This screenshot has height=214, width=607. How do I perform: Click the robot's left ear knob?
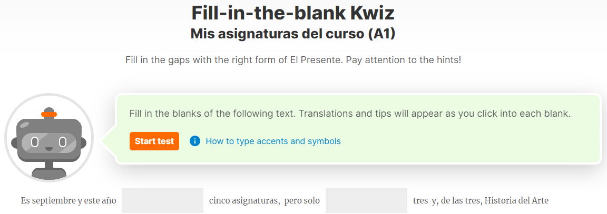coord(13,143)
